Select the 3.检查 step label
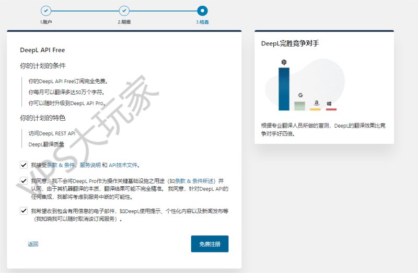Image resolution: width=418 pixels, height=273 pixels. (x=203, y=22)
